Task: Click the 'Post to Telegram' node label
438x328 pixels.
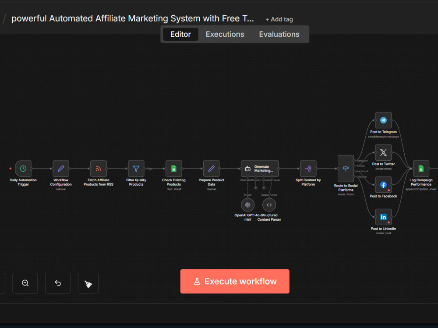Action: pos(383,132)
